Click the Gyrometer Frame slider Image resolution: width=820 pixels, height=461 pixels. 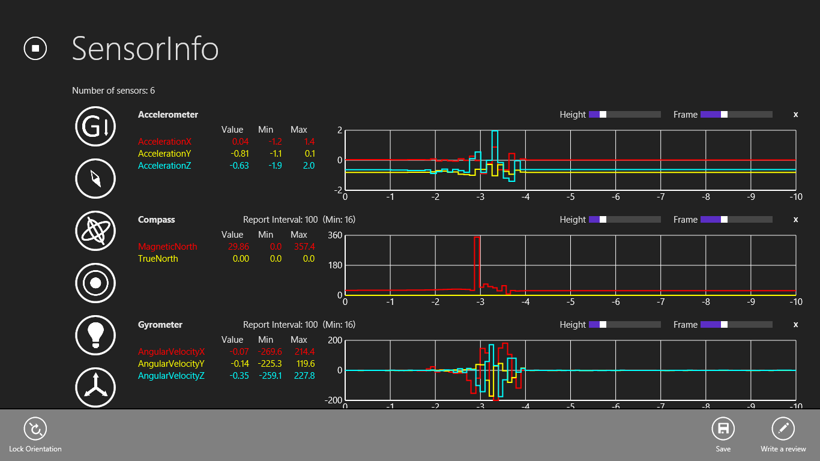725,324
